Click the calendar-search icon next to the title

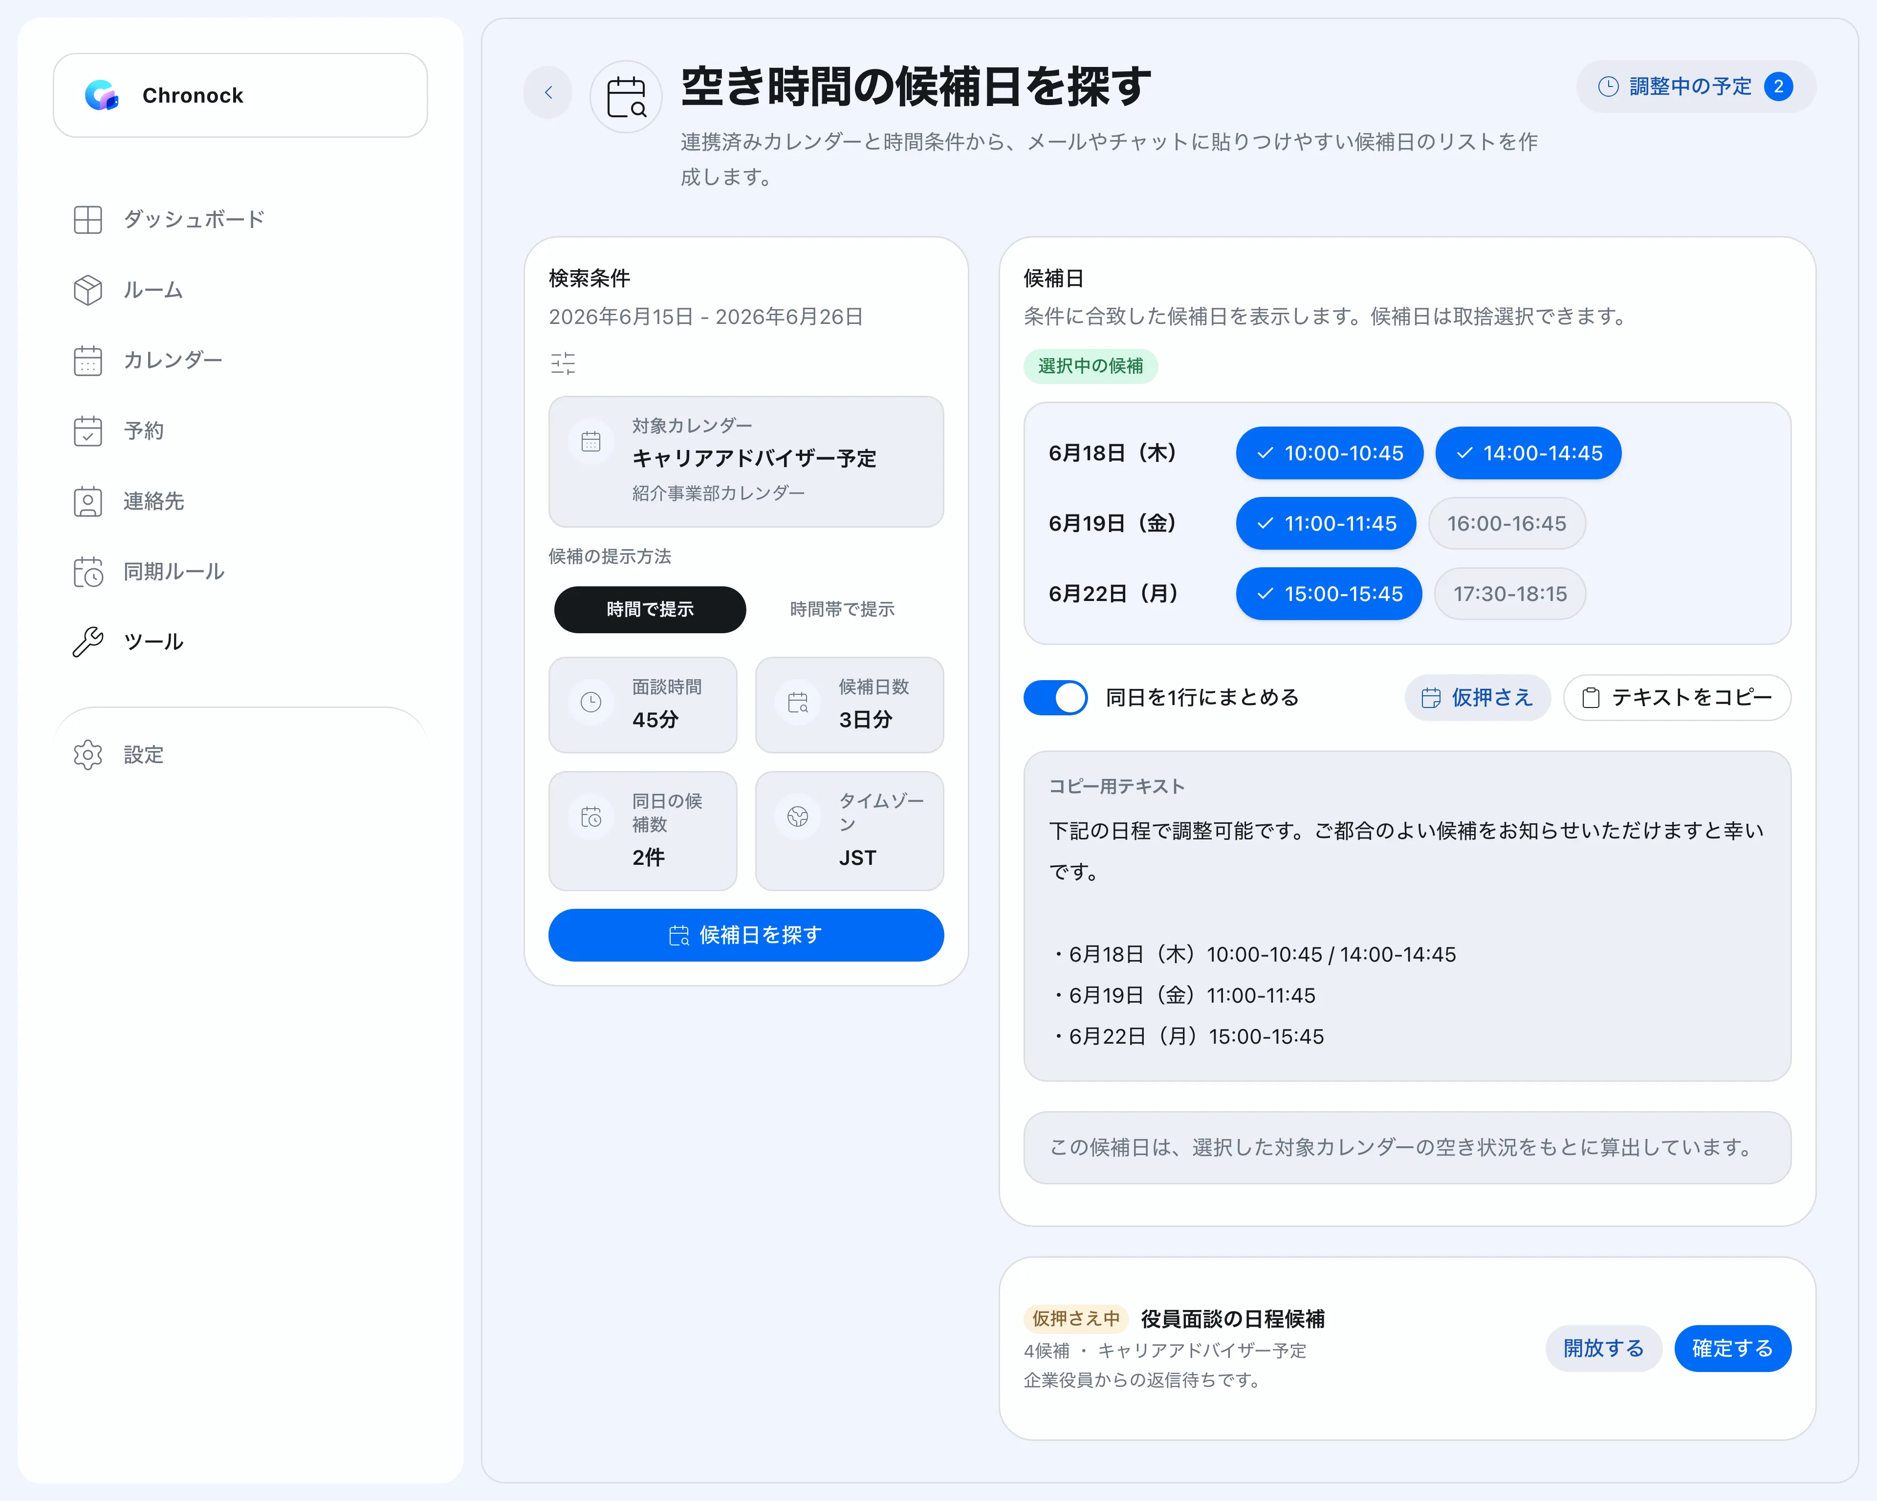pyautogui.click(x=626, y=97)
